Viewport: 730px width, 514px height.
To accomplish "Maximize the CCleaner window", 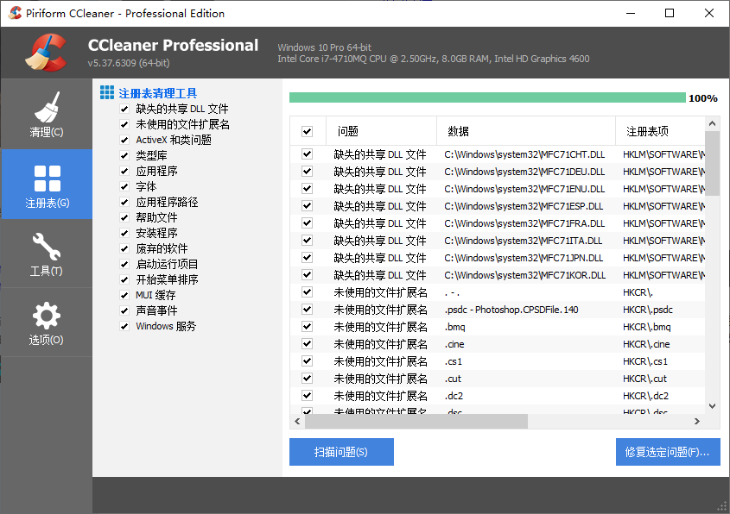I will tap(670, 13).
